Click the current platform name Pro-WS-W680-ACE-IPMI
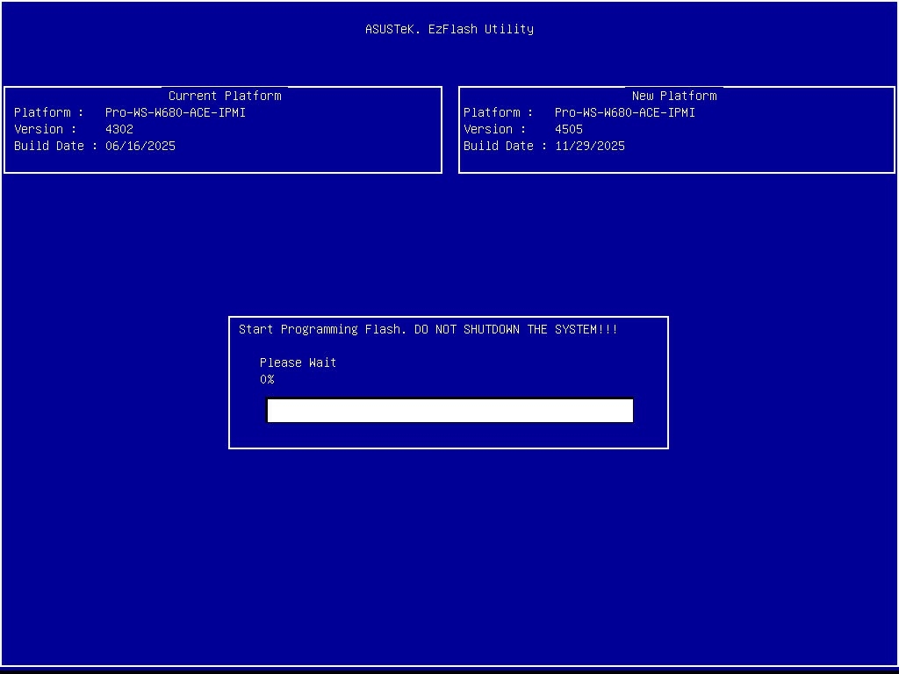 [175, 112]
